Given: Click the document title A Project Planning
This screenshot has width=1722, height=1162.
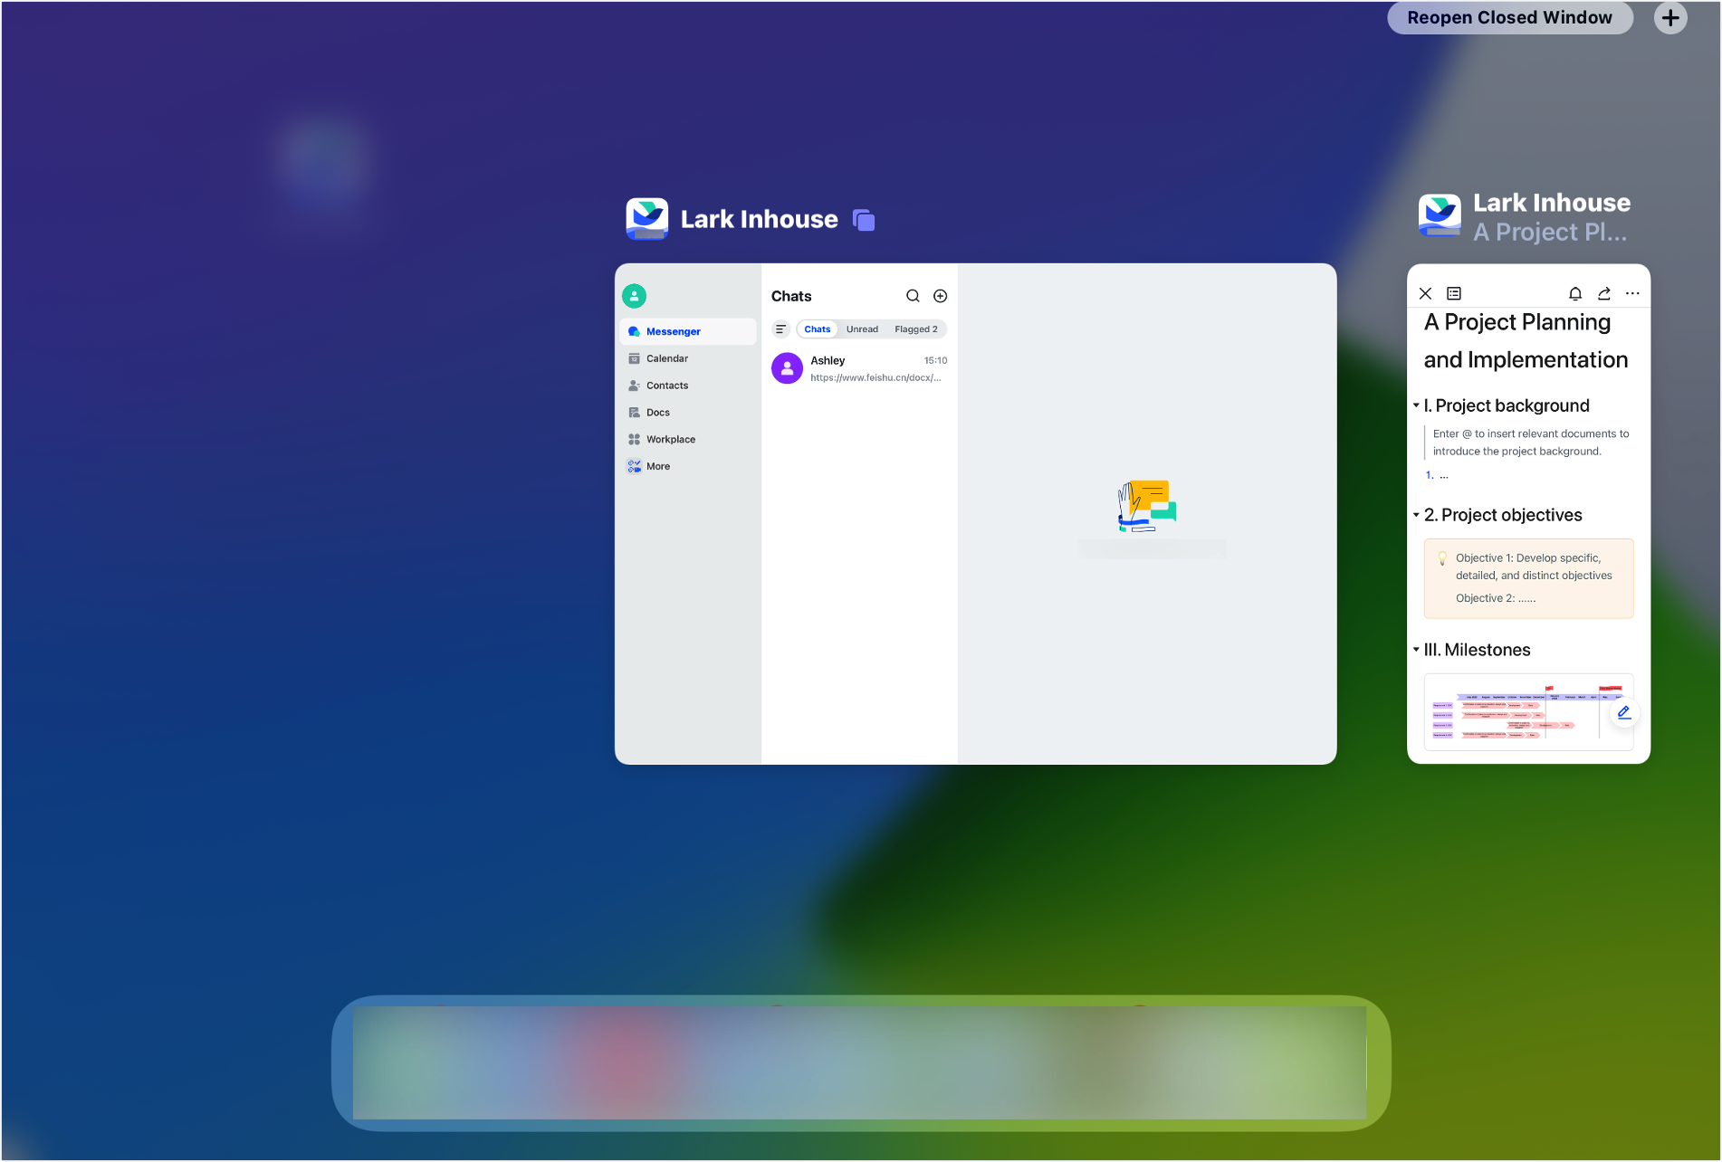Looking at the screenshot, I should (1526, 341).
